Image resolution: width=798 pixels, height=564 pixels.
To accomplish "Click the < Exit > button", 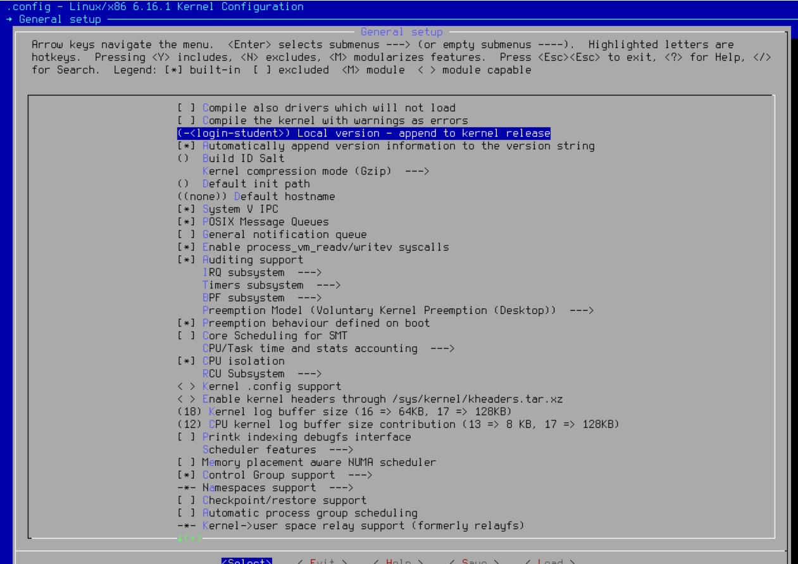I will point(323,561).
